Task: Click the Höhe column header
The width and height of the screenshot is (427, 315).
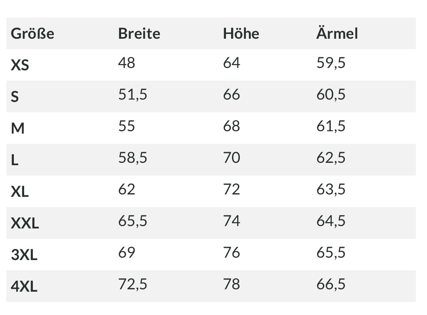Action: [x=241, y=34]
